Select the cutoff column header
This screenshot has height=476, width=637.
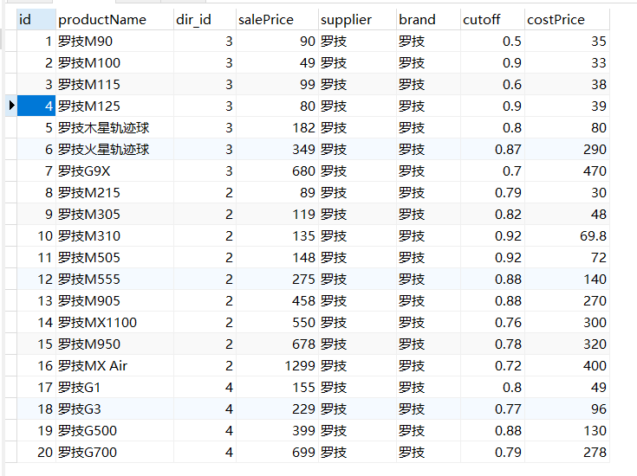(492, 20)
